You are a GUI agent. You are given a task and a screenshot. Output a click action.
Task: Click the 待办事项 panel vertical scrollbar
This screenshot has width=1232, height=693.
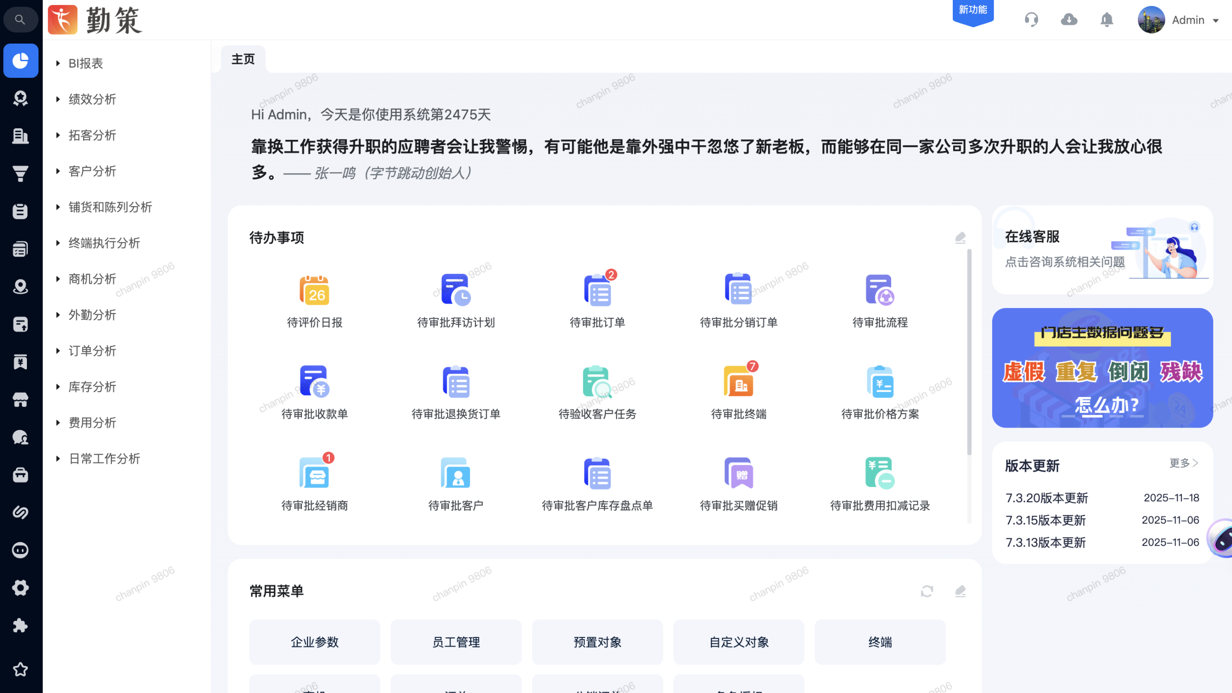coord(969,351)
